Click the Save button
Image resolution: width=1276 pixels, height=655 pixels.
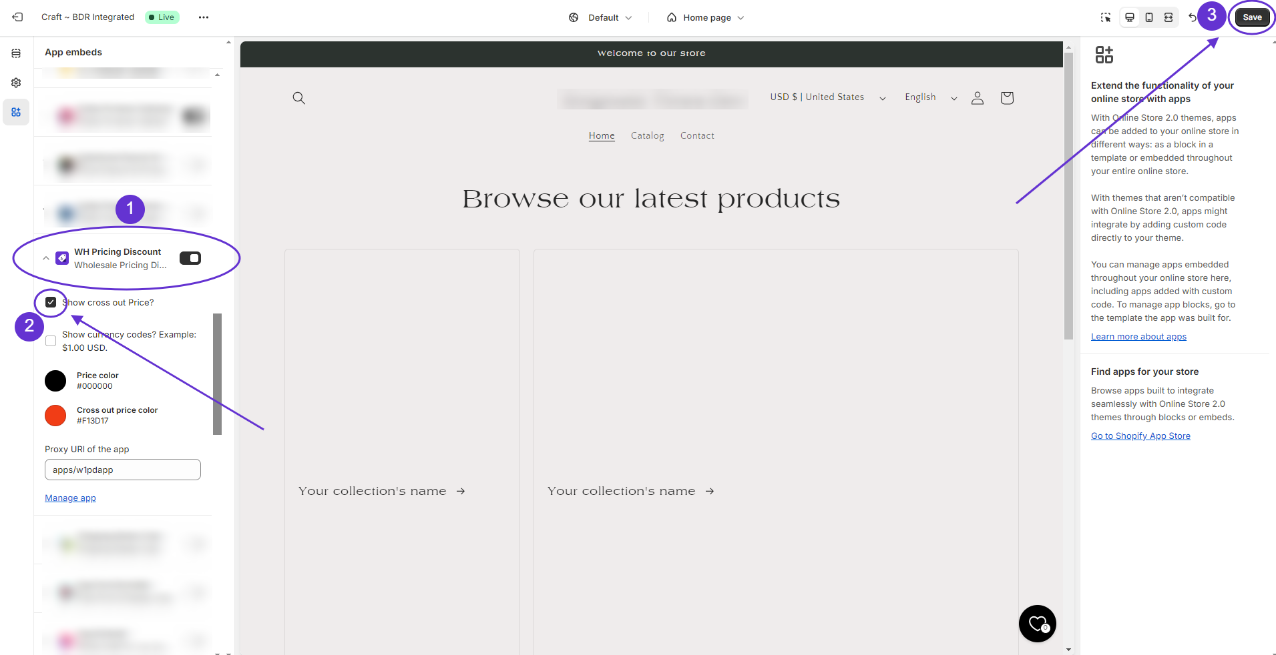[x=1252, y=17]
